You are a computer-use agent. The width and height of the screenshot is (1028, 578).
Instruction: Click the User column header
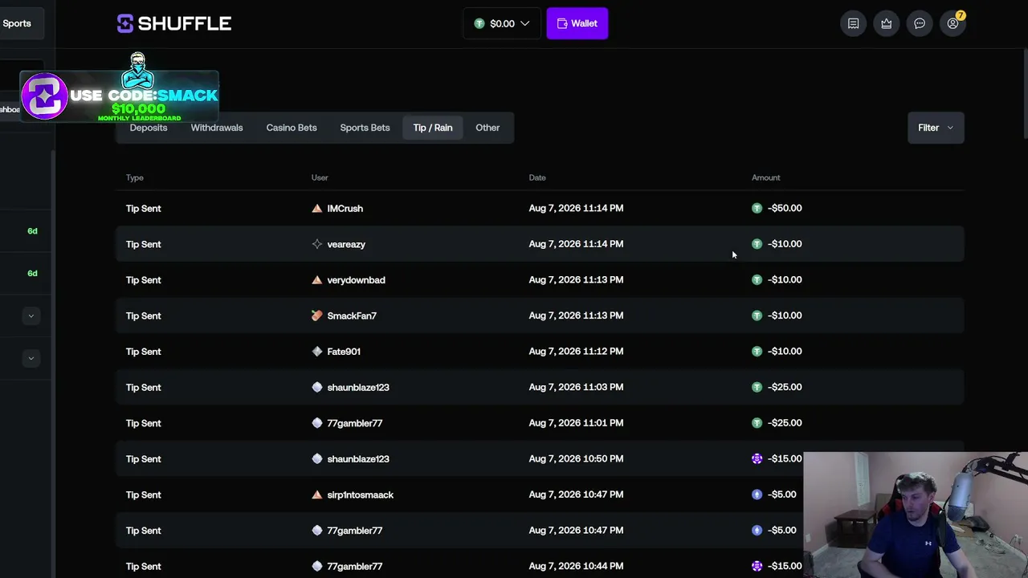[x=320, y=177]
